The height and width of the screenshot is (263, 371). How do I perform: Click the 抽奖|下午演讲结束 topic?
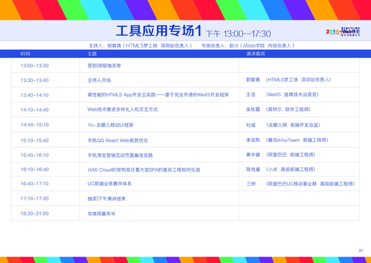click(x=106, y=199)
